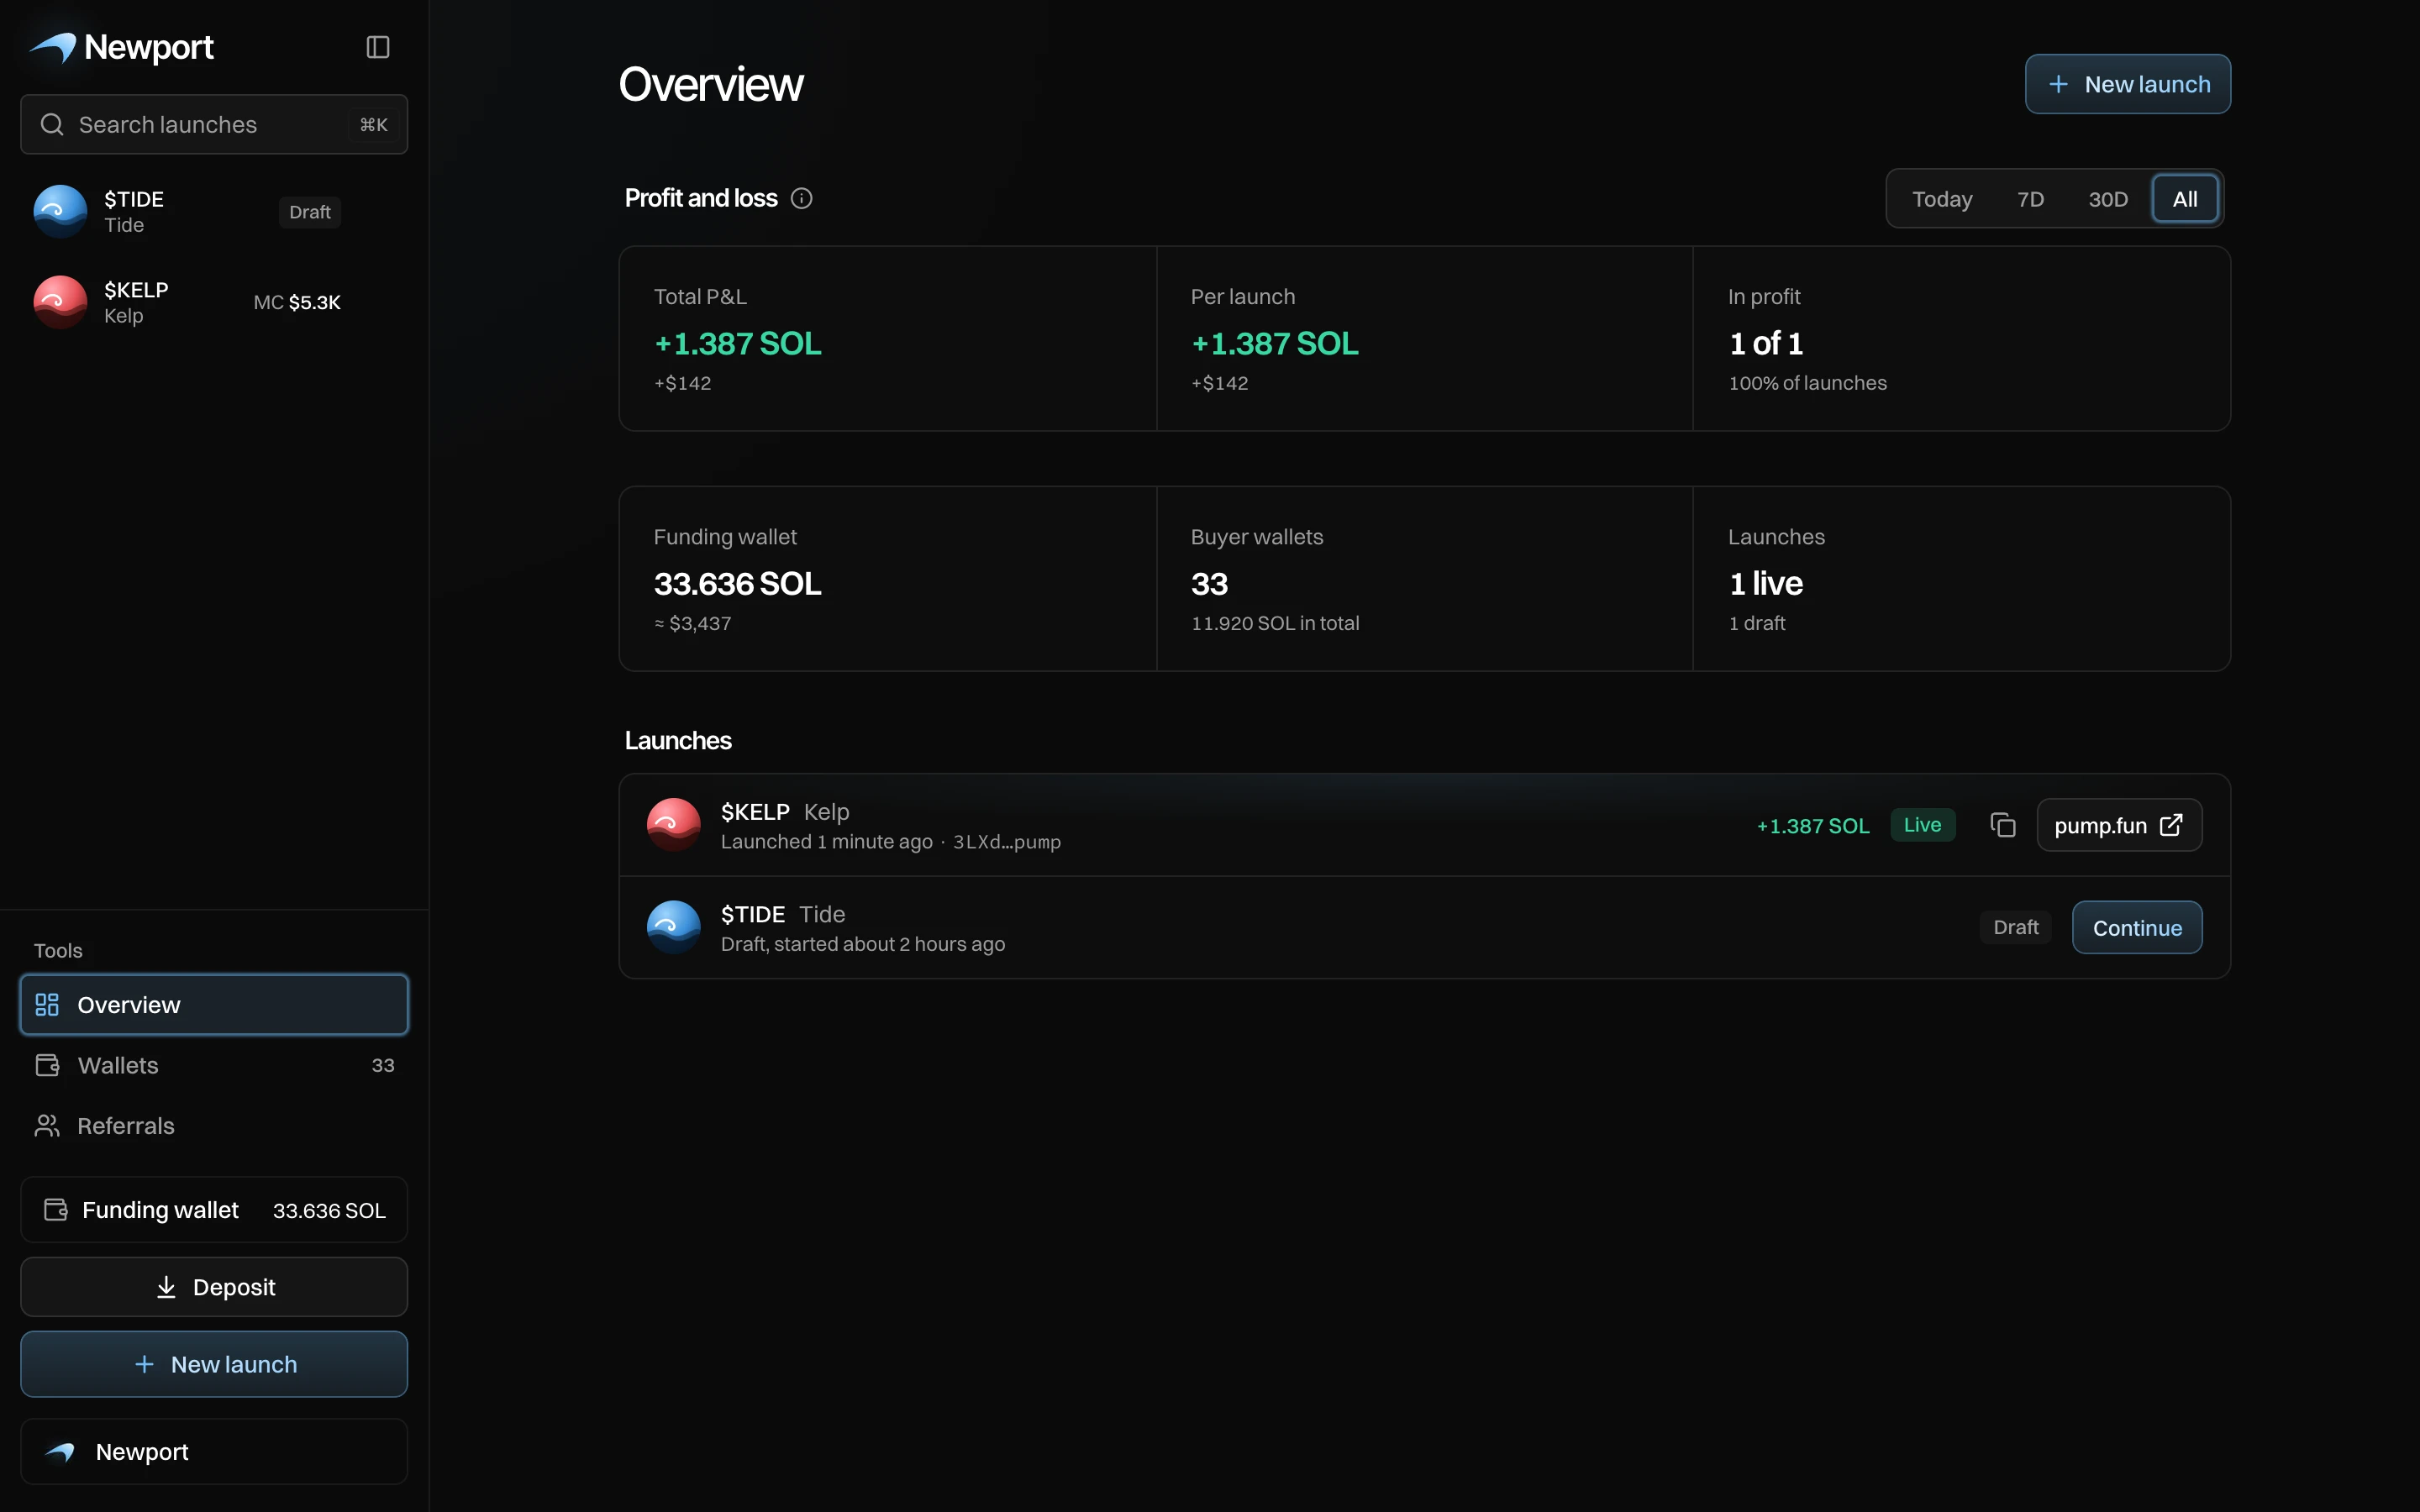Image resolution: width=2420 pixels, height=1512 pixels.
Task: Click the ⌘K shortcut hint in search
Action: [x=374, y=125]
